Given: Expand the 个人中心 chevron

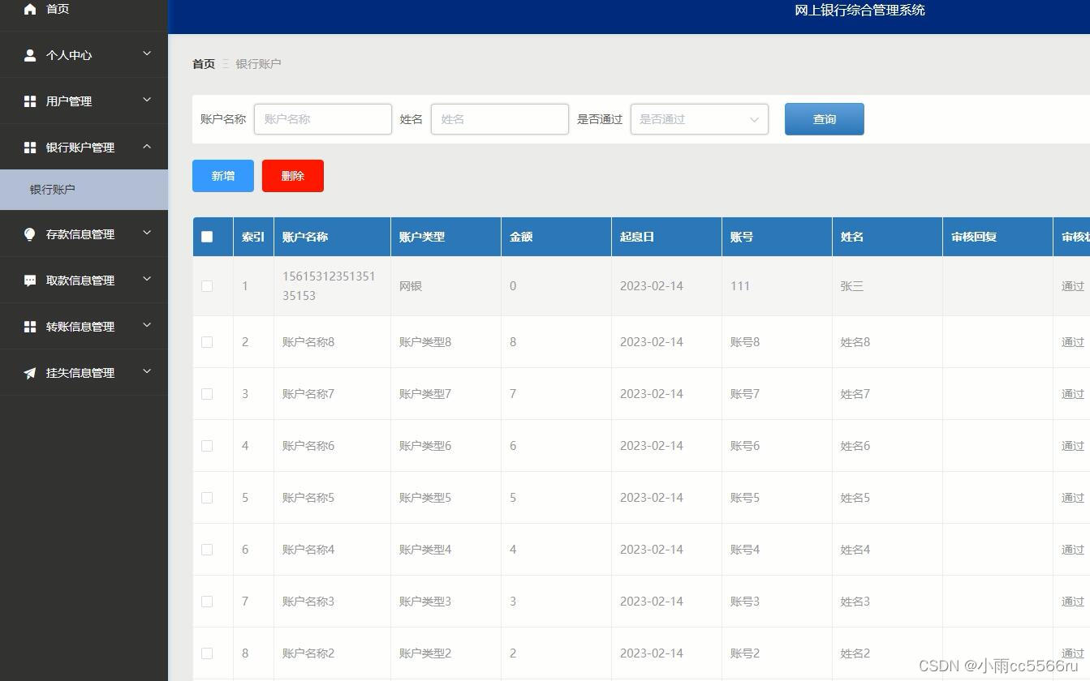Looking at the screenshot, I should (147, 54).
